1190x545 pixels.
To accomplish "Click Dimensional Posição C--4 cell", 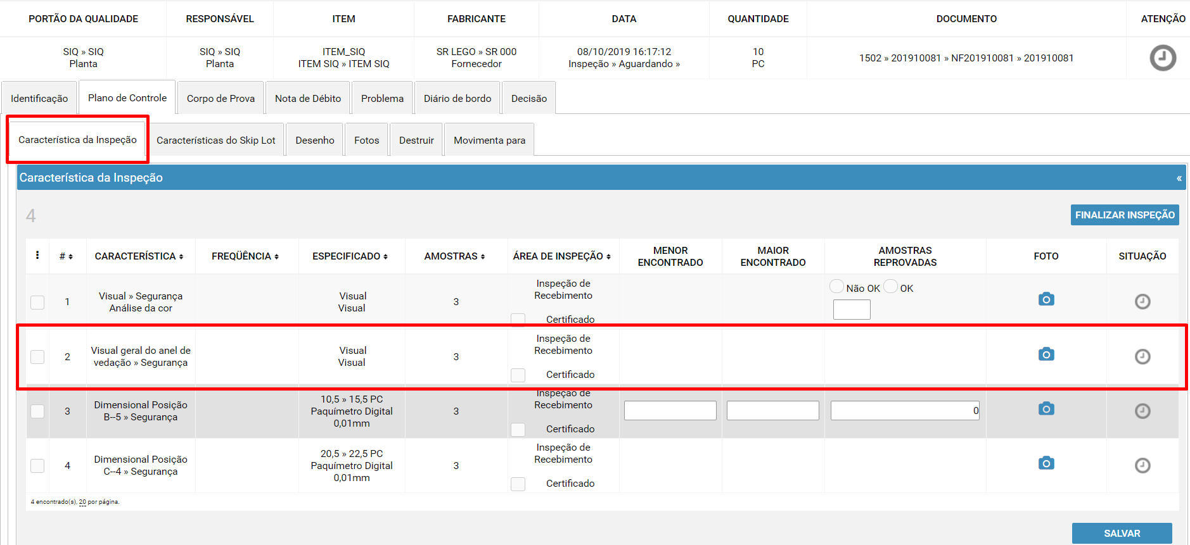I will 141,465.
